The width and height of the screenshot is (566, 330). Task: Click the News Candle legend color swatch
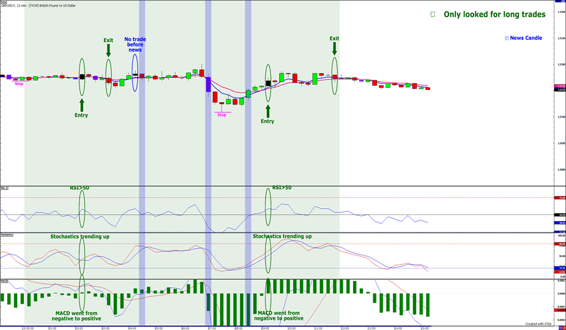[507, 38]
